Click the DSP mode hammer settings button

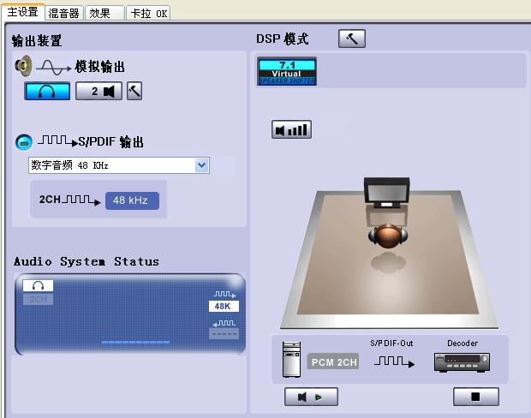point(351,39)
